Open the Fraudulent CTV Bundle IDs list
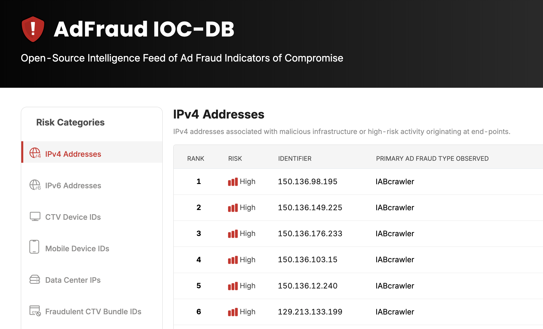This screenshot has width=543, height=329. pyautogui.click(x=93, y=311)
